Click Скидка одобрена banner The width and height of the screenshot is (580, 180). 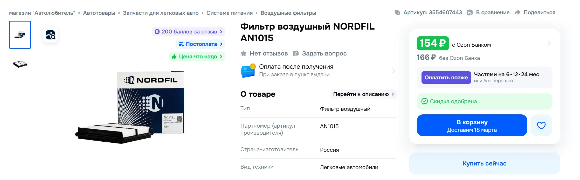[x=485, y=101]
